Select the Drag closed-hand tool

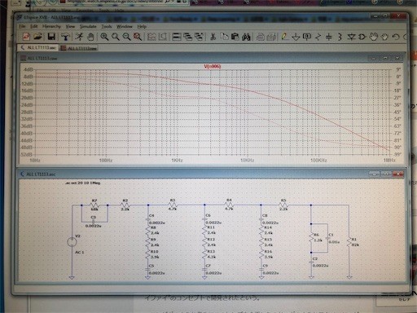click(384, 37)
